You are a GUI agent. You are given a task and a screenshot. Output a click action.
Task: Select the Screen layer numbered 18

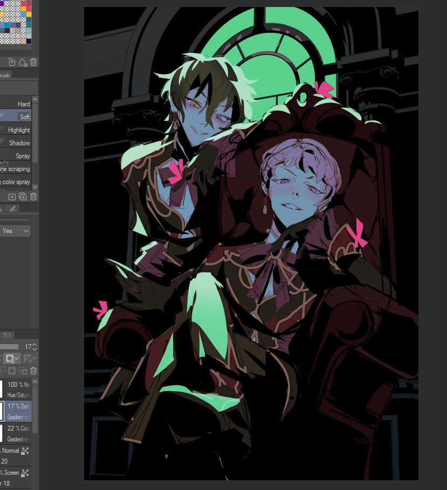[x=16, y=478]
